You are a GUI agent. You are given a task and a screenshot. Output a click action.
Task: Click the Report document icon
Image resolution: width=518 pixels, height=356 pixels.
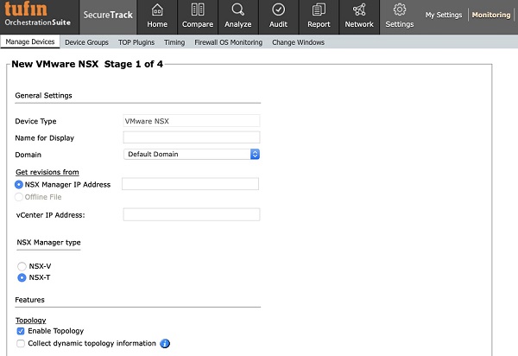point(319,10)
